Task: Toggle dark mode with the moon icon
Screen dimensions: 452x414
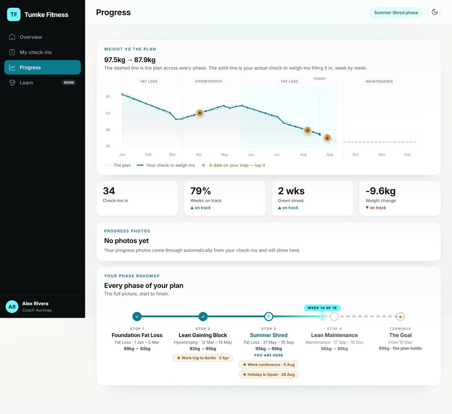Action: pos(434,12)
